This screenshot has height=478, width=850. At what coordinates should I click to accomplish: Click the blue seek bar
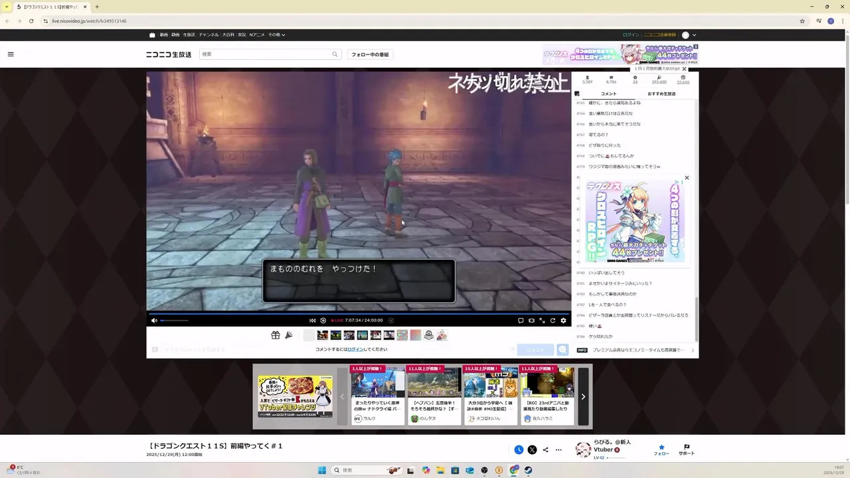coord(359,313)
